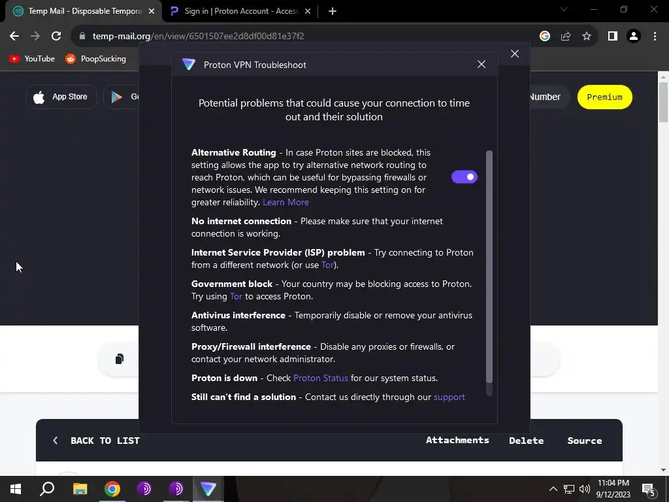The height and width of the screenshot is (502, 669).
Task: Open the Windows notification center
Action: pyautogui.click(x=648, y=490)
